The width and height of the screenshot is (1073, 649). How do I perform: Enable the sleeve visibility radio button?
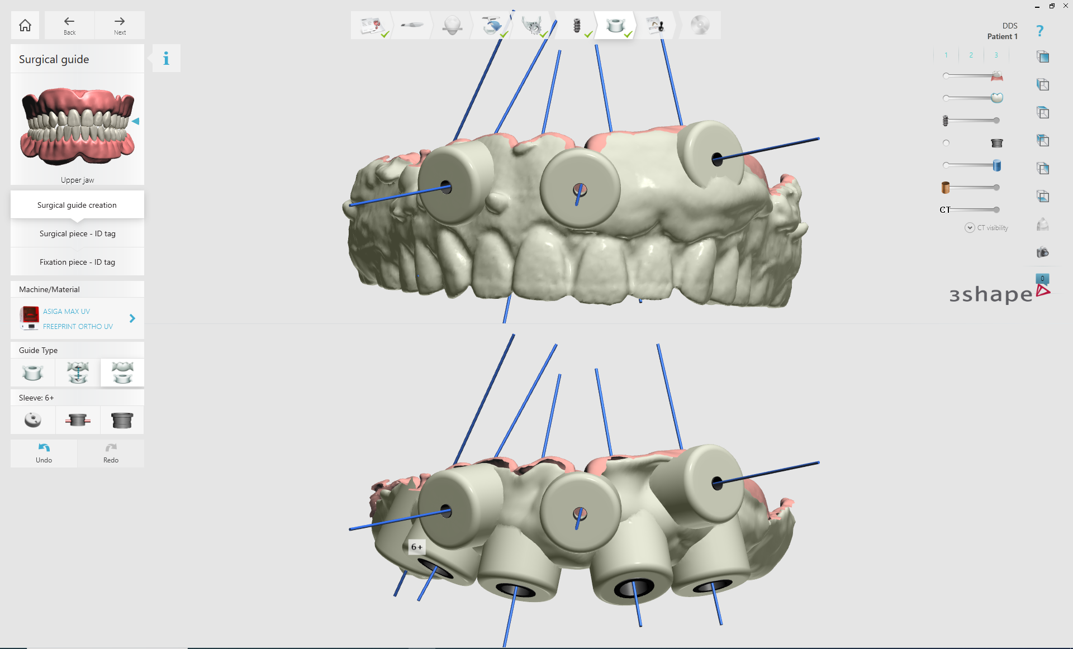click(x=946, y=142)
